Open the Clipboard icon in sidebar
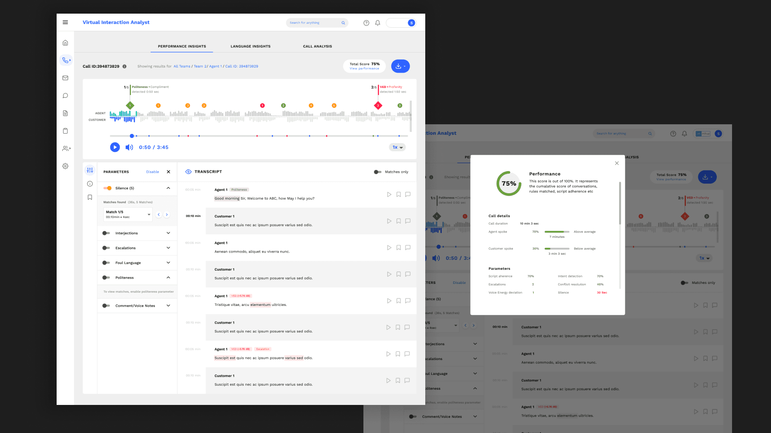 (x=65, y=131)
